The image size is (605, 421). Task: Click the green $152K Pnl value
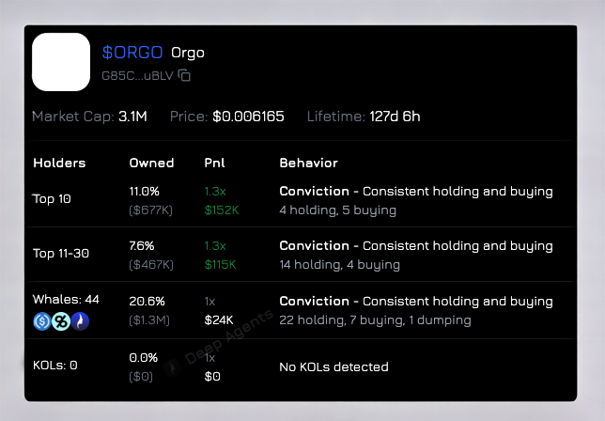(222, 210)
